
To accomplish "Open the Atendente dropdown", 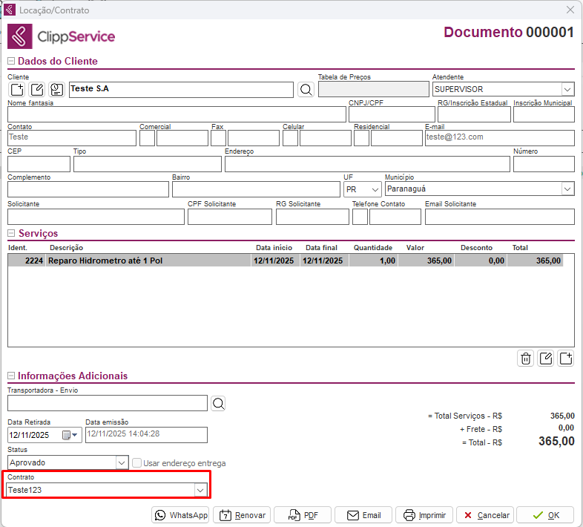I will (x=567, y=90).
